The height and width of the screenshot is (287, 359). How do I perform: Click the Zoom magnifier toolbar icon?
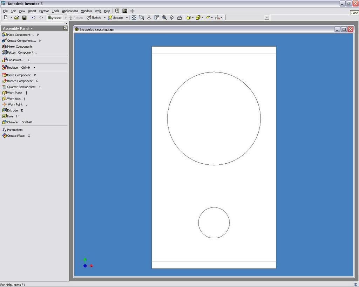click(164, 18)
